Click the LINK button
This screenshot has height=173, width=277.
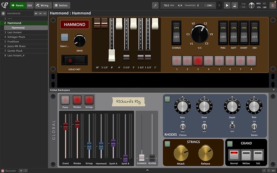coord(209,6)
